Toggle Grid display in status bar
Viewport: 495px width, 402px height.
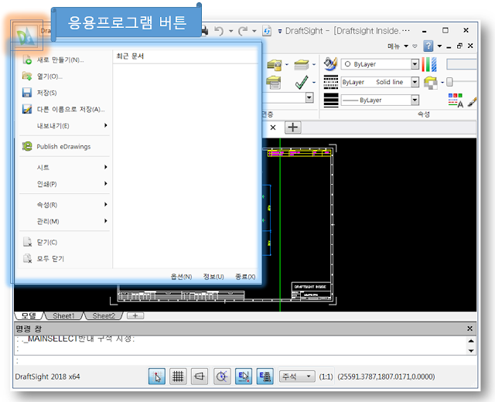click(x=178, y=376)
